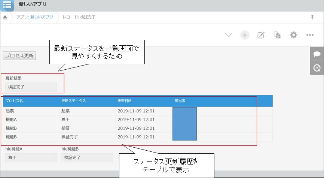The width and height of the screenshot is (324, 178).
Task: Open the change history clock icon
Action: point(317,68)
